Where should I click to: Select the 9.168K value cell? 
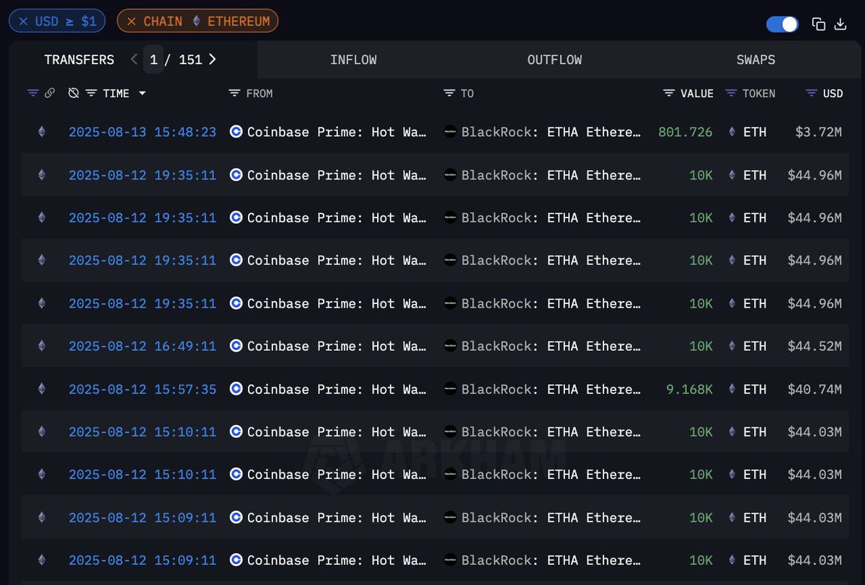(x=689, y=389)
